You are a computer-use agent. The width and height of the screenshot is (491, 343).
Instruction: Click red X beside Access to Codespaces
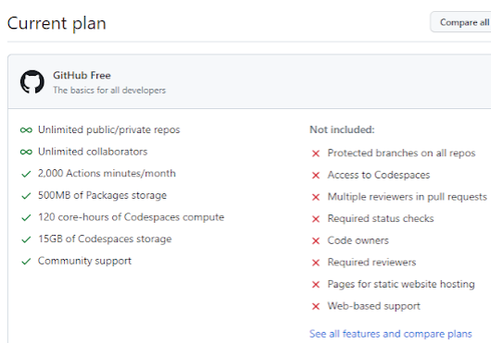[x=316, y=176]
